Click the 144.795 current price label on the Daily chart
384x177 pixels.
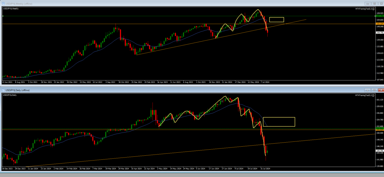379,151
